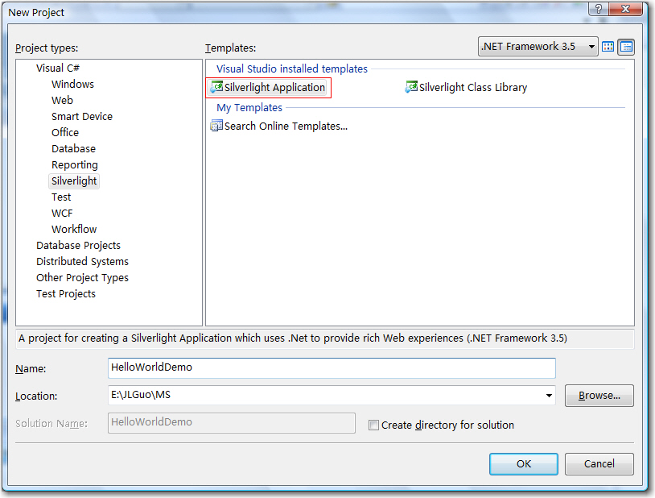Click the Location field showing E:\JLGuo\MS
Screen dimensions: 655x498
pos(332,396)
